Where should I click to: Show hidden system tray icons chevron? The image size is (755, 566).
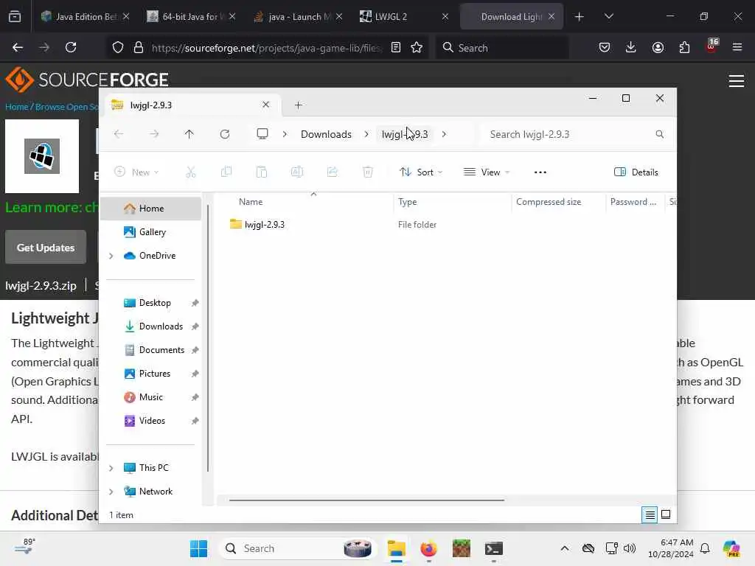pyautogui.click(x=565, y=548)
